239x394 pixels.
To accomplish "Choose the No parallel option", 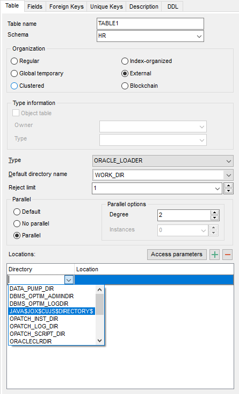I will tap(31, 223).
